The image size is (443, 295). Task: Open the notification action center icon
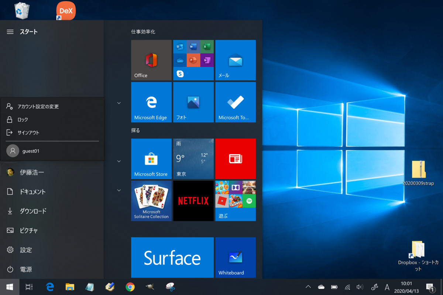(430, 287)
